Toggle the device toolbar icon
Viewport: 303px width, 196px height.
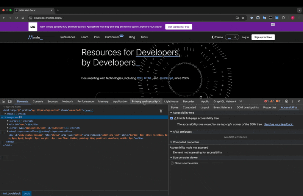[10, 102]
